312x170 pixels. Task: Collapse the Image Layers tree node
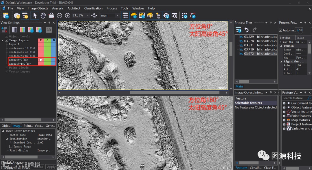click(2, 40)
